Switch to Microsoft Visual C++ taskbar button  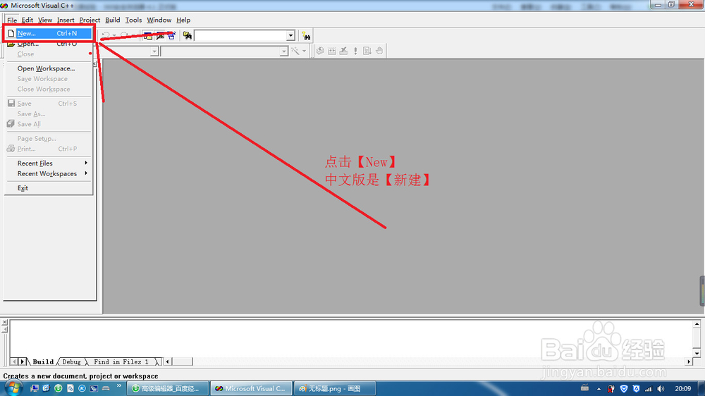point(250,389)
